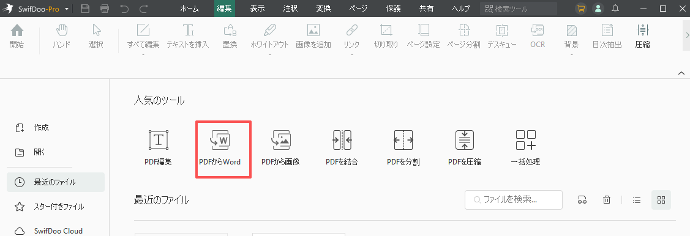Screen dimensions: 690x236
Task: Expand the リンク dropdown arrow
Action: (351, 54)
